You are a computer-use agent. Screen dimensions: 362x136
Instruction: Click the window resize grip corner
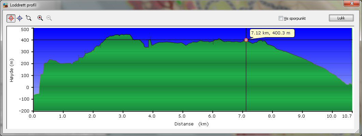point(357,131)
